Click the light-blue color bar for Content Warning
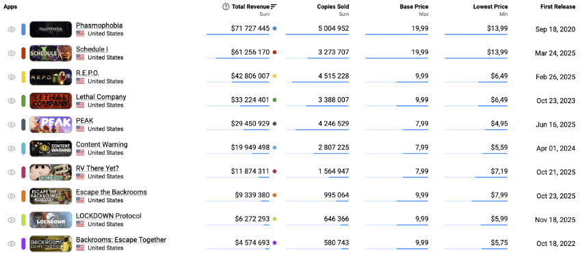Viewport: 582px width, 259px height. pyautogui.click(x=23, y=148)
